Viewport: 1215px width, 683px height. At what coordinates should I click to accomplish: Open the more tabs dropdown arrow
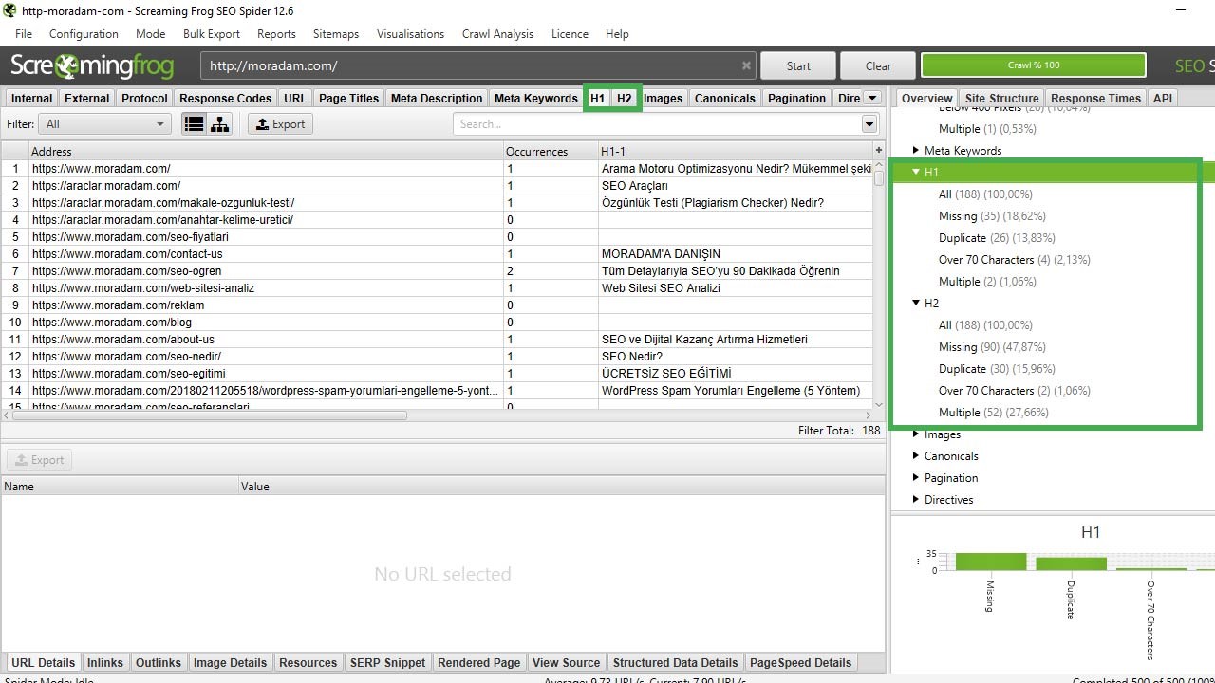click(x=872, y=98)
